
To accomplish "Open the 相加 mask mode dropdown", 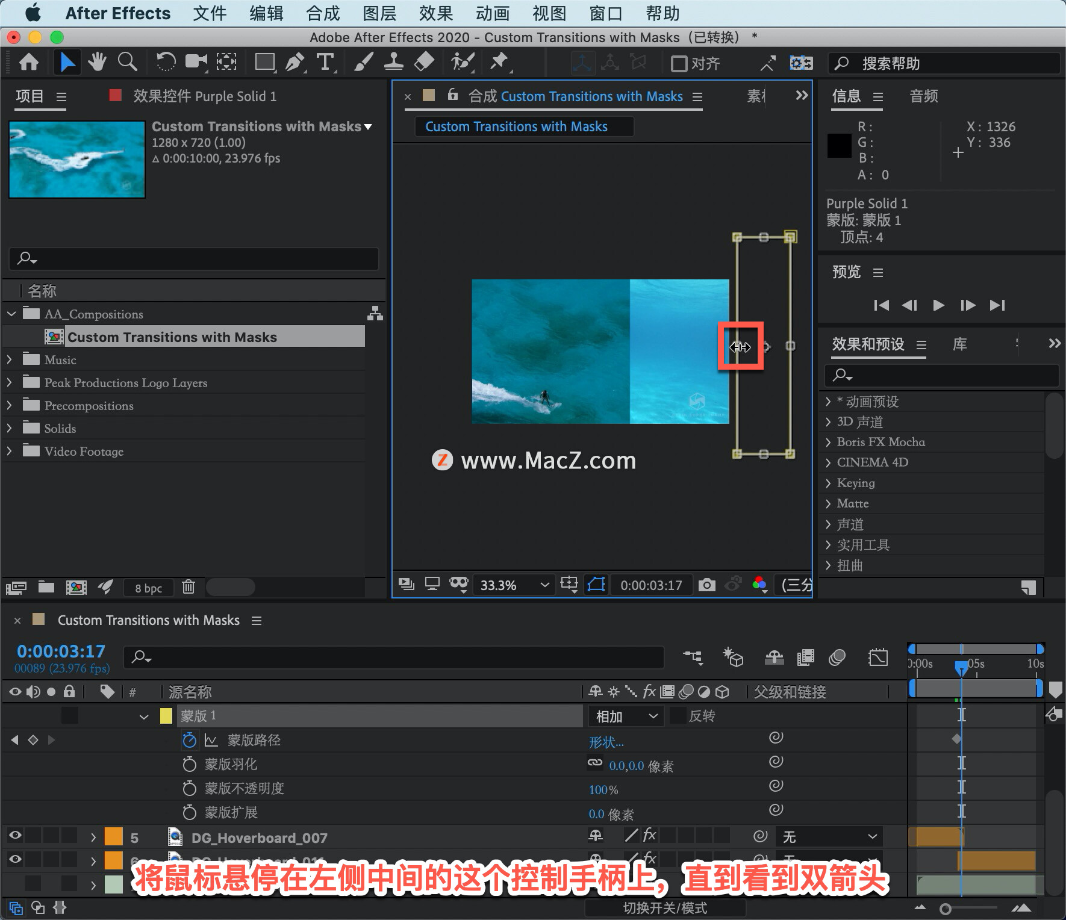I will [x=626, y=716].
